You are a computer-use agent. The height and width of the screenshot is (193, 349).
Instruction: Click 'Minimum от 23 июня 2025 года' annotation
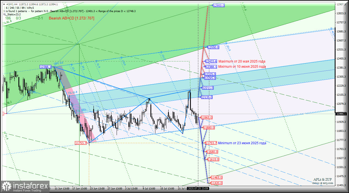click(x=242, y=143)
